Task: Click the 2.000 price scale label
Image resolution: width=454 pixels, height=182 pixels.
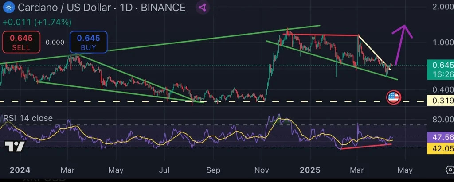Action: (x=443, y=7)
